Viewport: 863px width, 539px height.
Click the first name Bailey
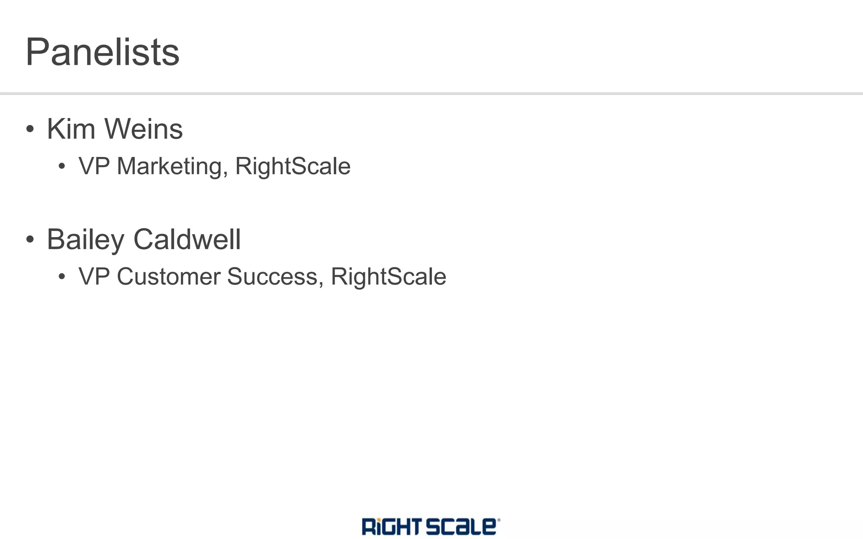point(85,239)
